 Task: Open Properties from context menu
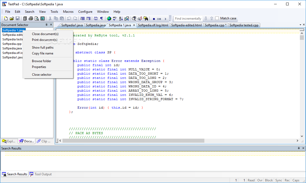(48, 67)
